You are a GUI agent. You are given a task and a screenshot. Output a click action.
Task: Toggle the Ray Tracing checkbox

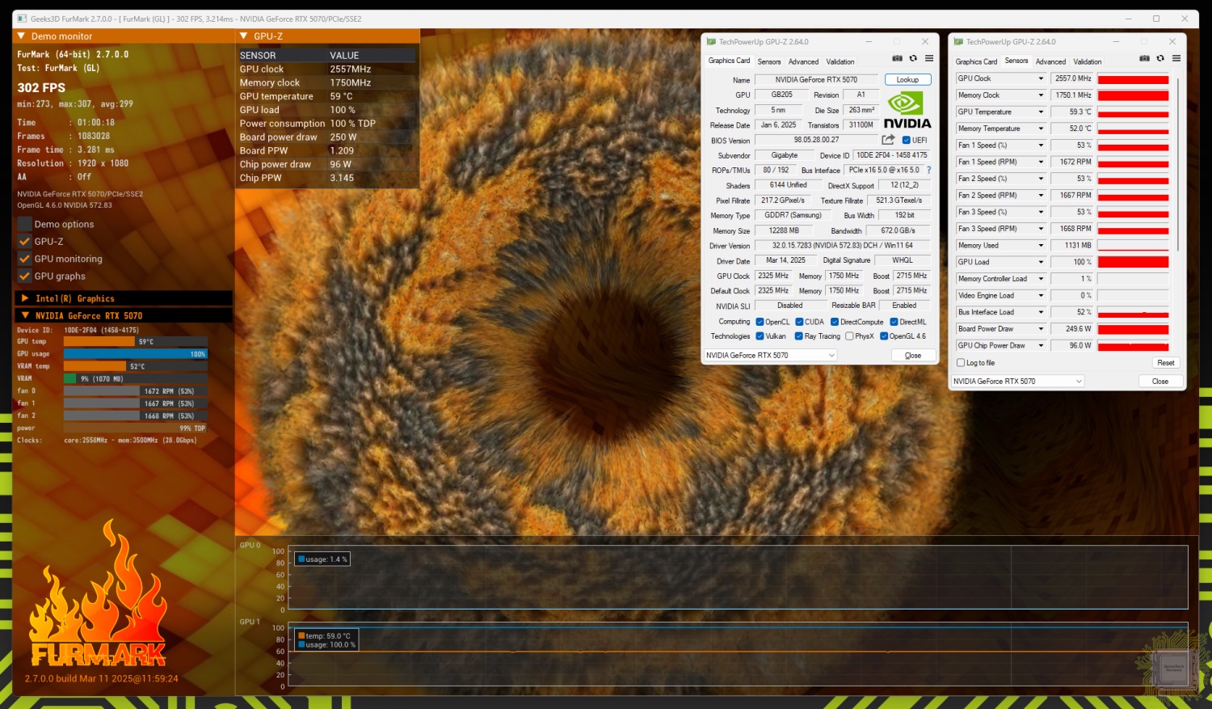pos(798,336)
